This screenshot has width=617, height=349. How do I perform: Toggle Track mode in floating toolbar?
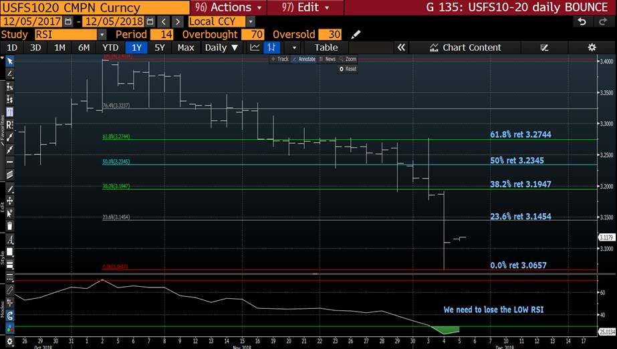280,59
